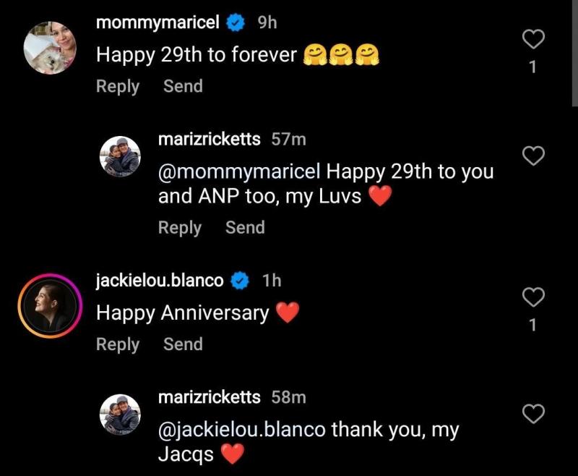Like mommymaricel's Happy 29th comment
The width and height of the screenshot is (578, 476).
click(x=532, y=41)
